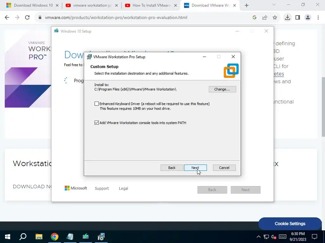Click the VMware logo icon in setup dialog
Viewport: 325px width, 243px height.
click(231, 71)
